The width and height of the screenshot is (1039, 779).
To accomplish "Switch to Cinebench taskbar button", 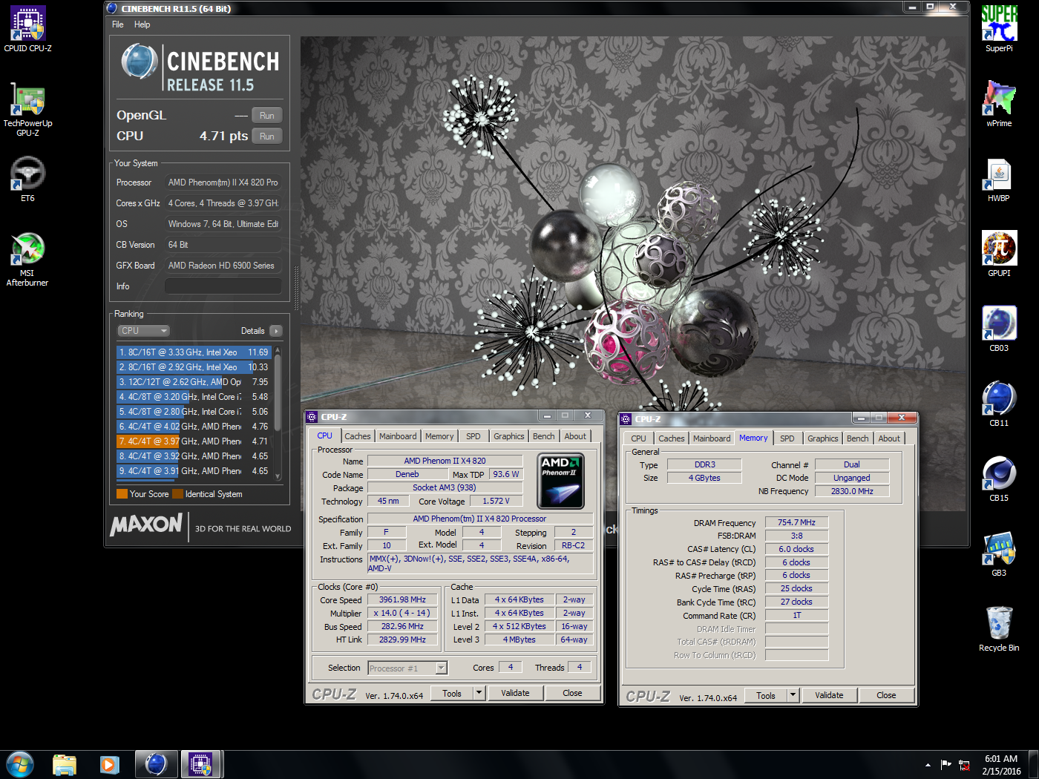I will click(x=156, y=764).
